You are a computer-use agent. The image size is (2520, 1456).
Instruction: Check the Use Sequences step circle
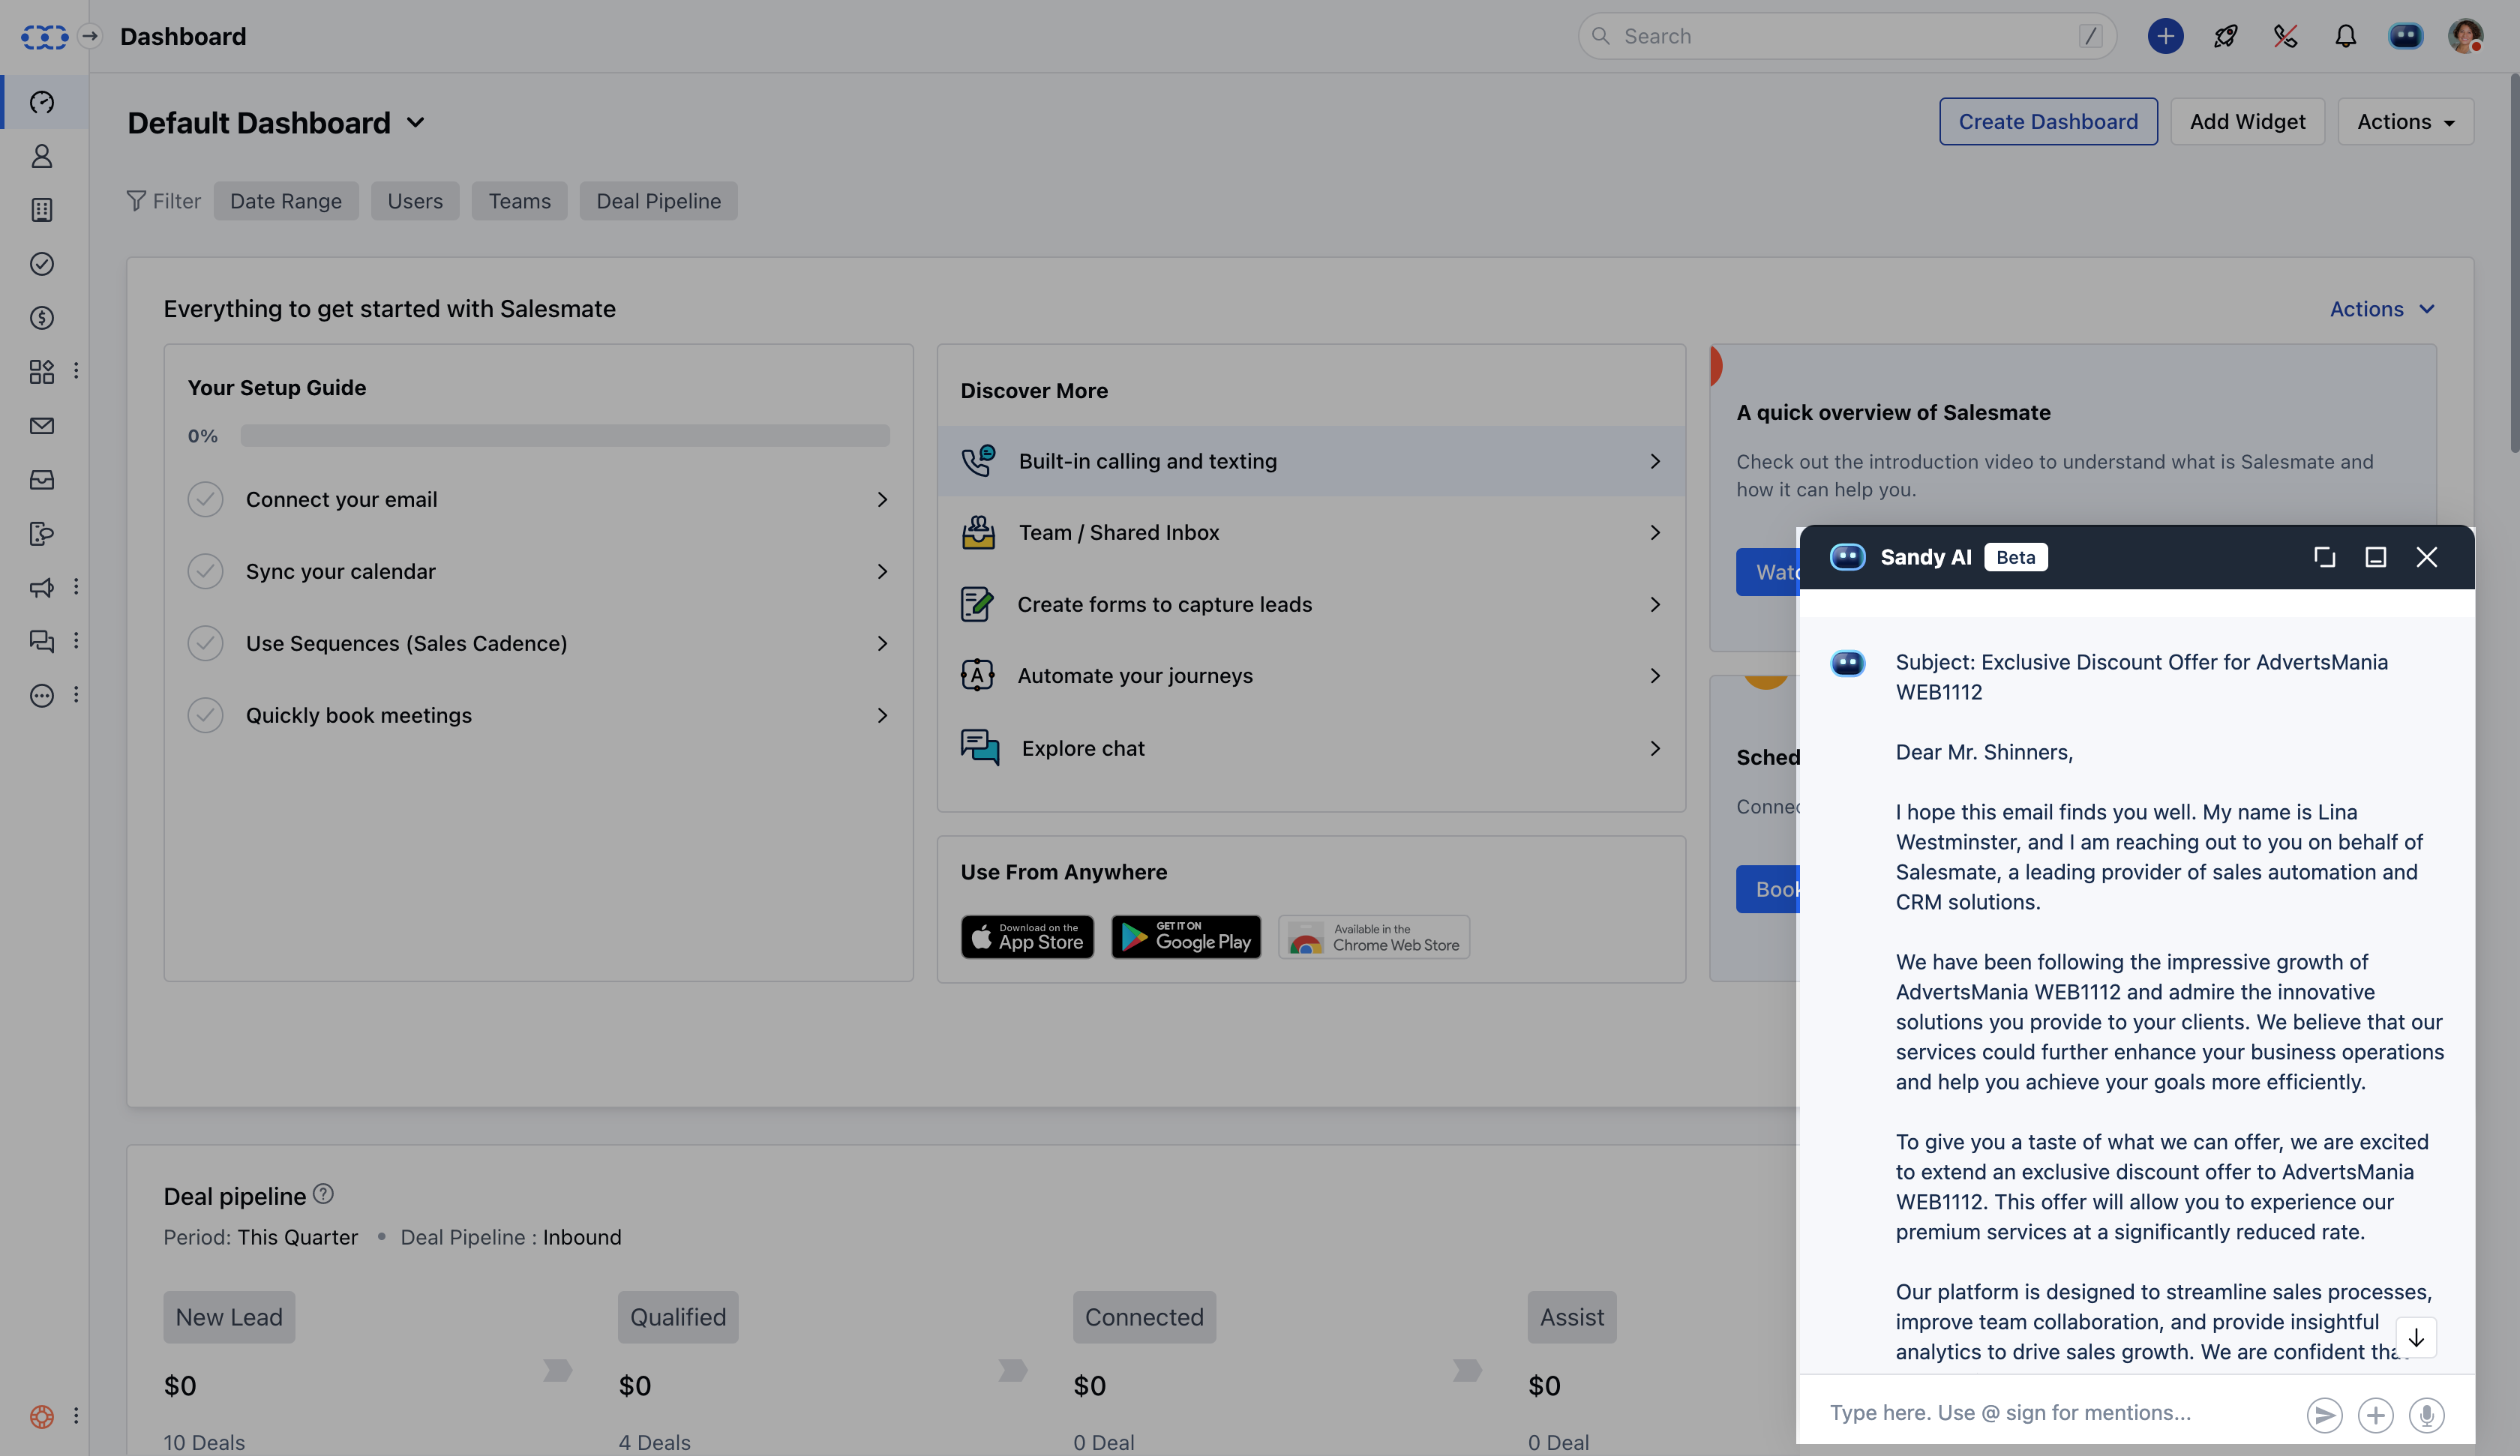click(x=205, y=643)
